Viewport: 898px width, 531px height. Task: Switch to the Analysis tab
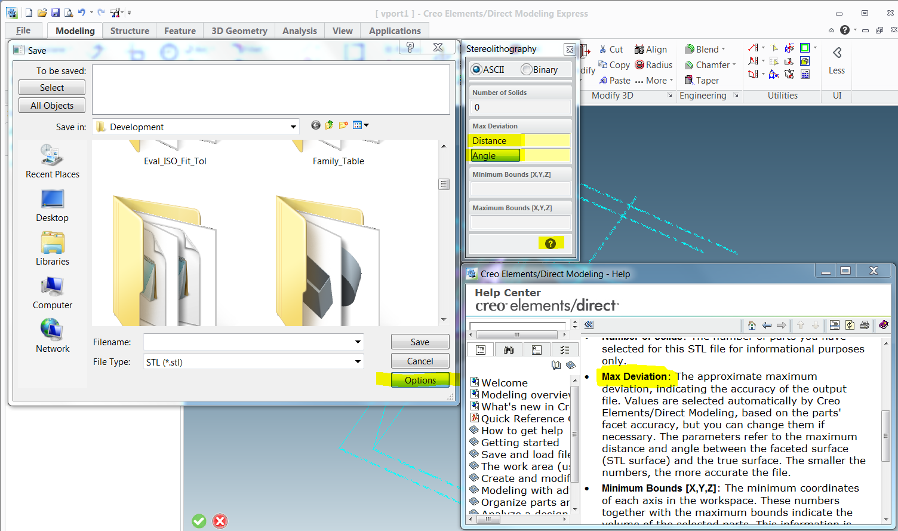300,30
